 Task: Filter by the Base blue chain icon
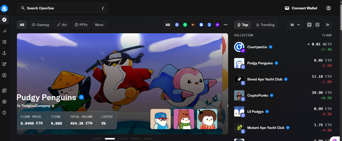pyautogui.click(x=201, y=25)
